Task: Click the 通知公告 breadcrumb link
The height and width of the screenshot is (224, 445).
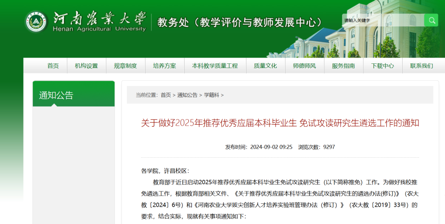Action: coord(187,95)
